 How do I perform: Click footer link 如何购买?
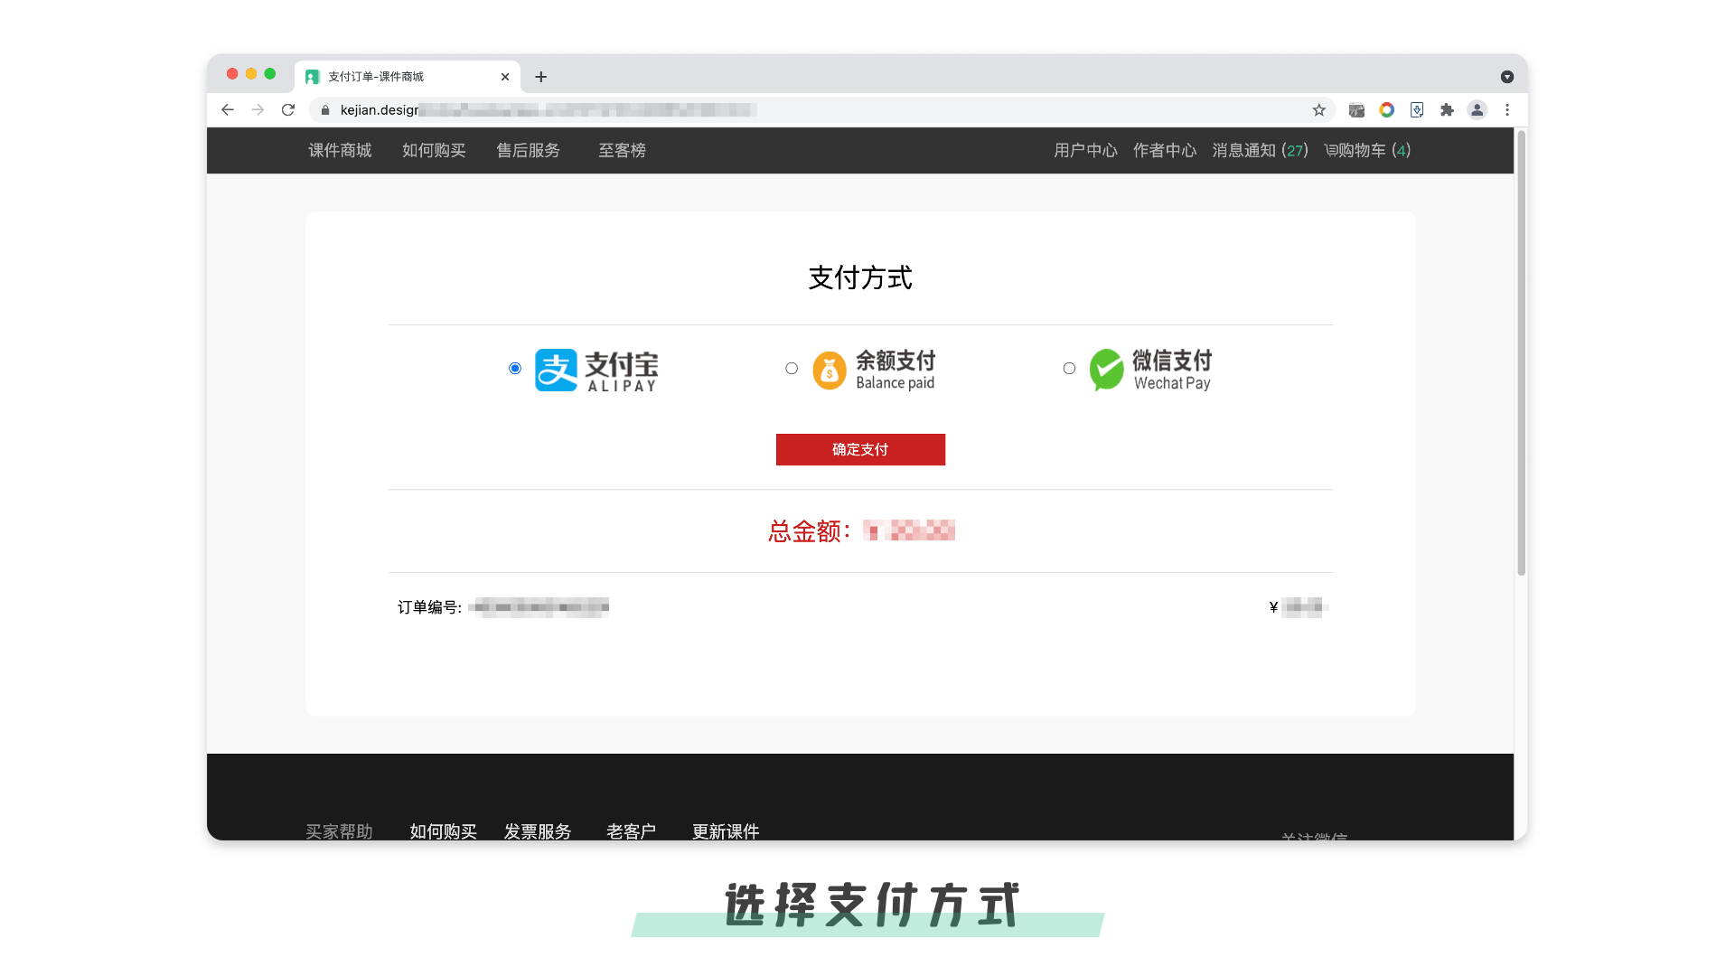(x=443, y=831)
